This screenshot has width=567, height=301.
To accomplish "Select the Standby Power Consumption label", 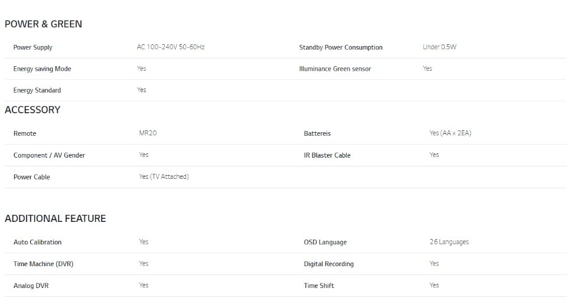I will [x=341, y=47].
